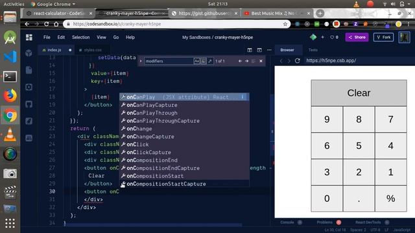Open the GitHub panel in the sidebar

pyautogui.click(x=29, y=104)
